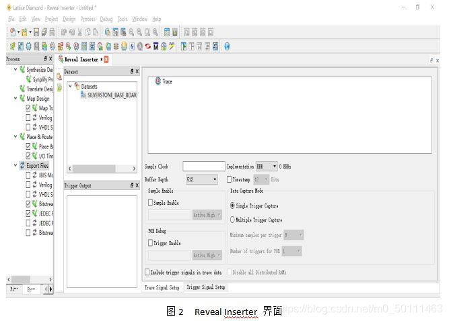Collapse the Place & Route node
Image resolution: width=449 pixels, height=321 pixels.
click(15, 136)
